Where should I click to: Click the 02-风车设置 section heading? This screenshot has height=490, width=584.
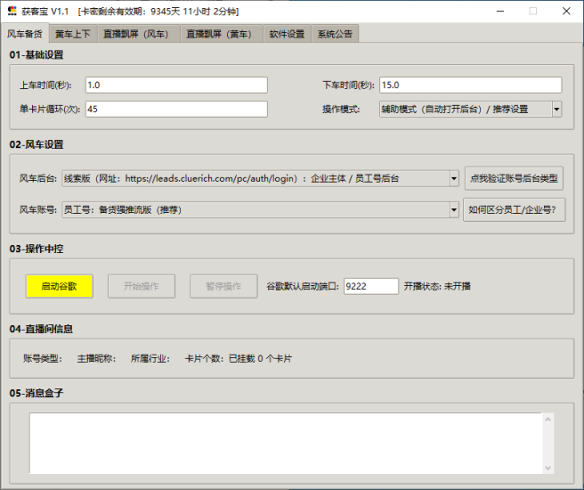point(36,144)
